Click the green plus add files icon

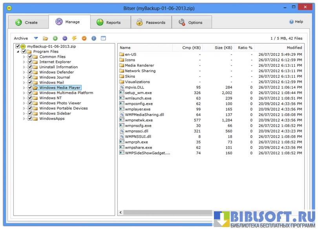click(x=55, y=38)
